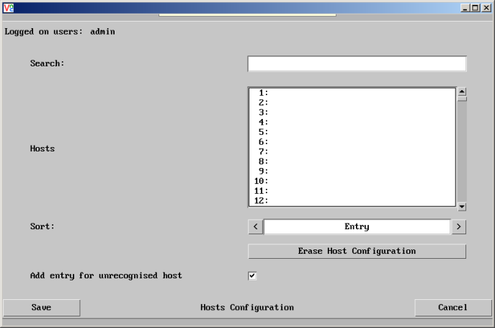This screenshot has width=495, height=328.
Task: Click the previous Sort option left arrow
Action: click(255, 226)
